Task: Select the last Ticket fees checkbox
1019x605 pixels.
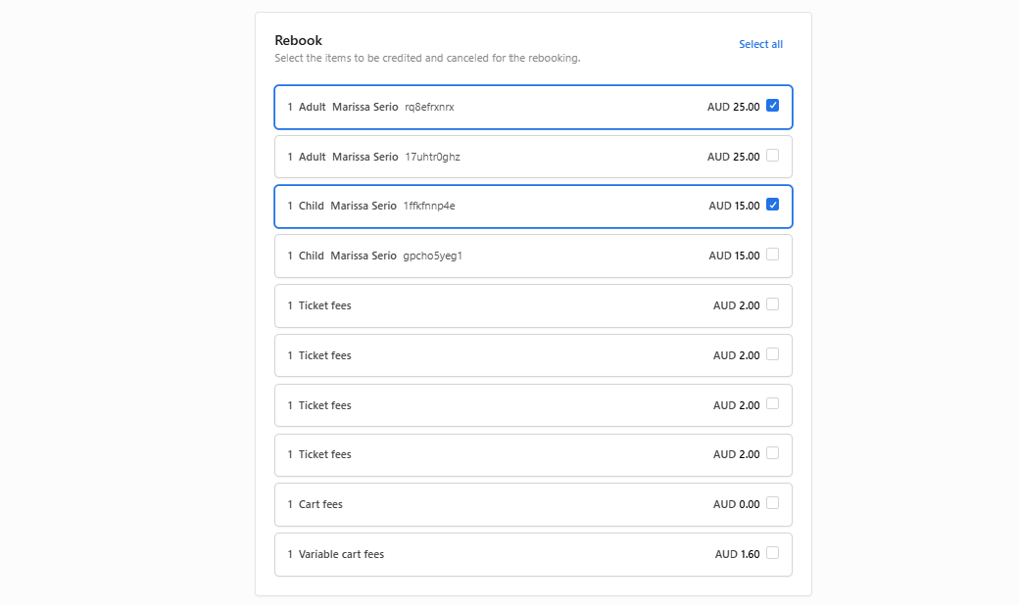Action: click(x=772, y=453)
